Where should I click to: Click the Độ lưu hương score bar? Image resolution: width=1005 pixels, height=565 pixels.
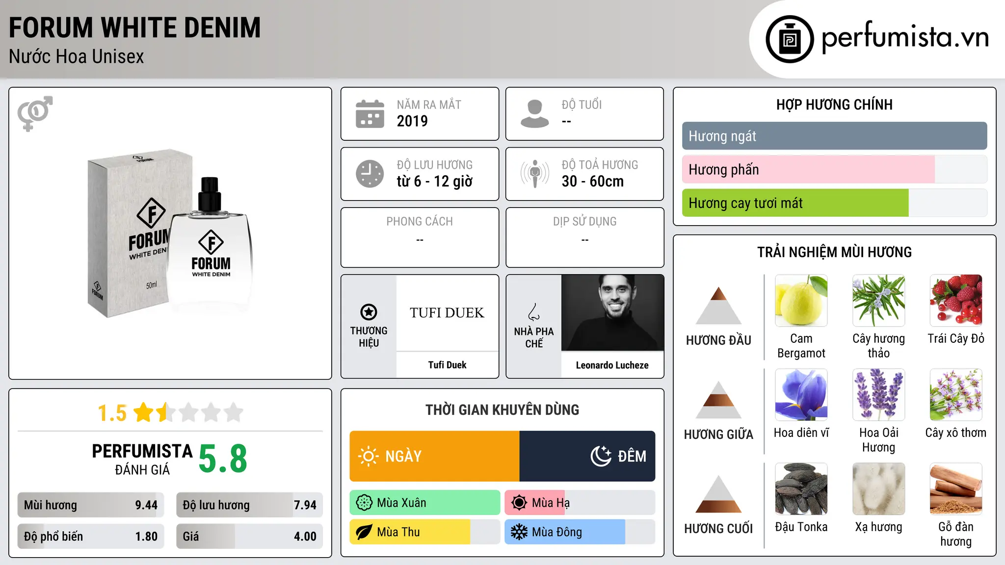point(249,505)
